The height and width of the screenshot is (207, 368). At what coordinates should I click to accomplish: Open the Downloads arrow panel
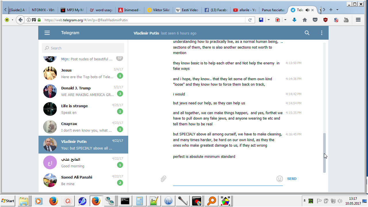pyautogui.click(x=294, y=20)
